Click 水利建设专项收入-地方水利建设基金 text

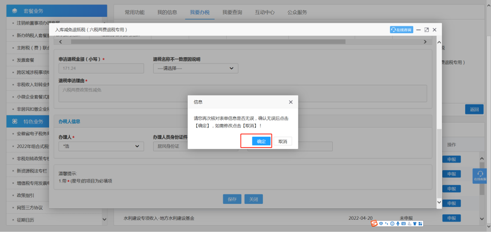pyautogui.click(x=159, y=218)
